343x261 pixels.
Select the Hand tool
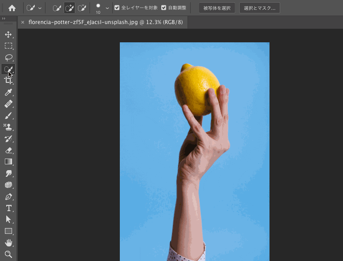click(8, 243)
